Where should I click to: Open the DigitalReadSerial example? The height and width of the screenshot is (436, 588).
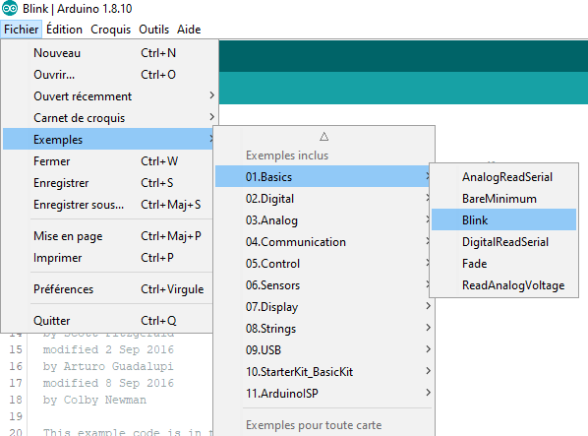tap(503, 242)
